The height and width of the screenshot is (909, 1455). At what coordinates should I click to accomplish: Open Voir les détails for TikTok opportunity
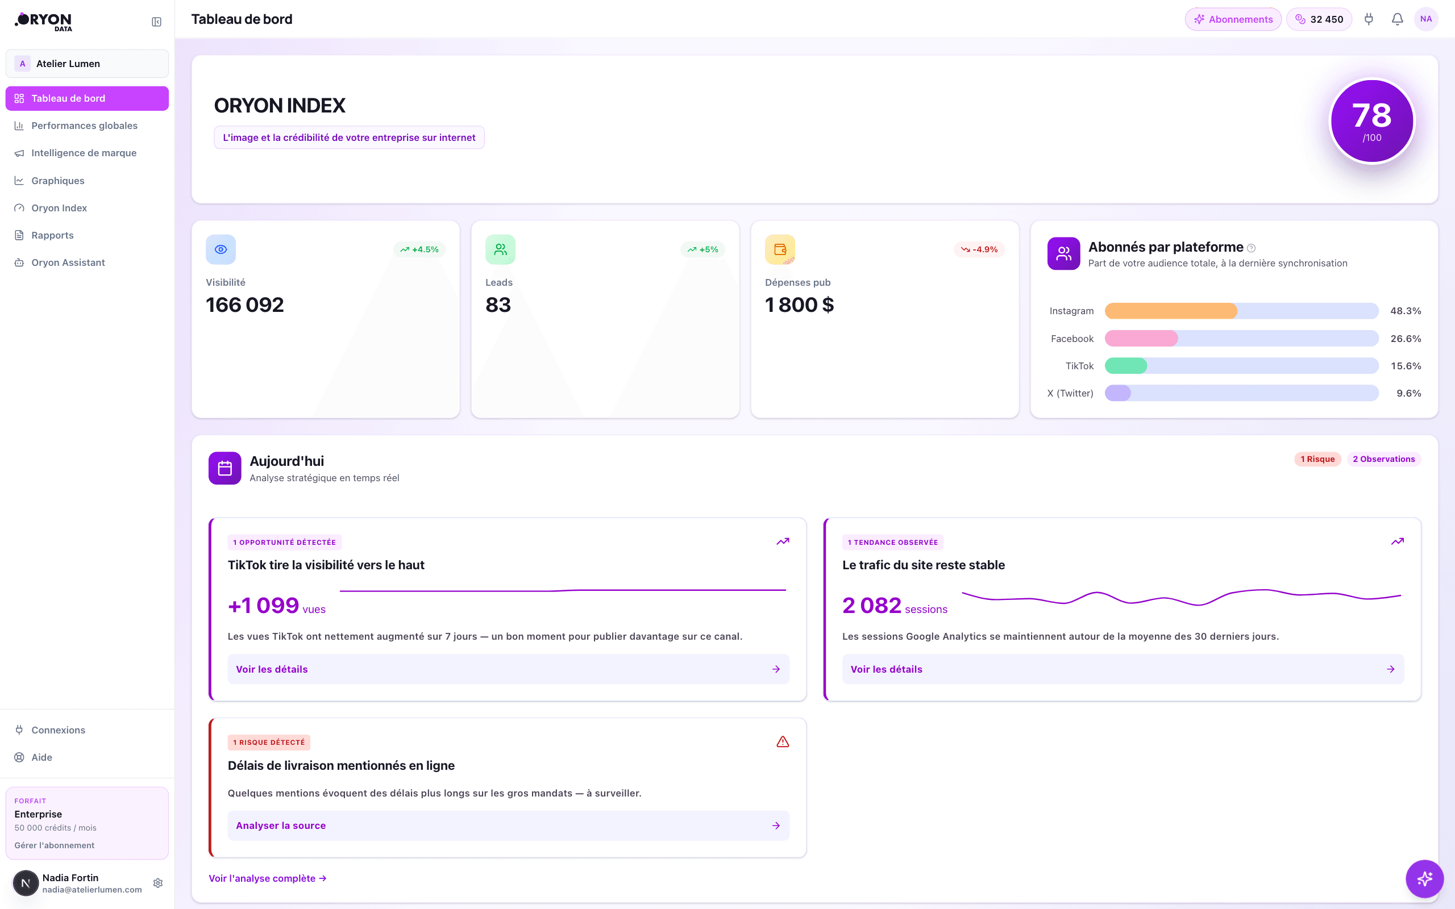click(508, 669)
